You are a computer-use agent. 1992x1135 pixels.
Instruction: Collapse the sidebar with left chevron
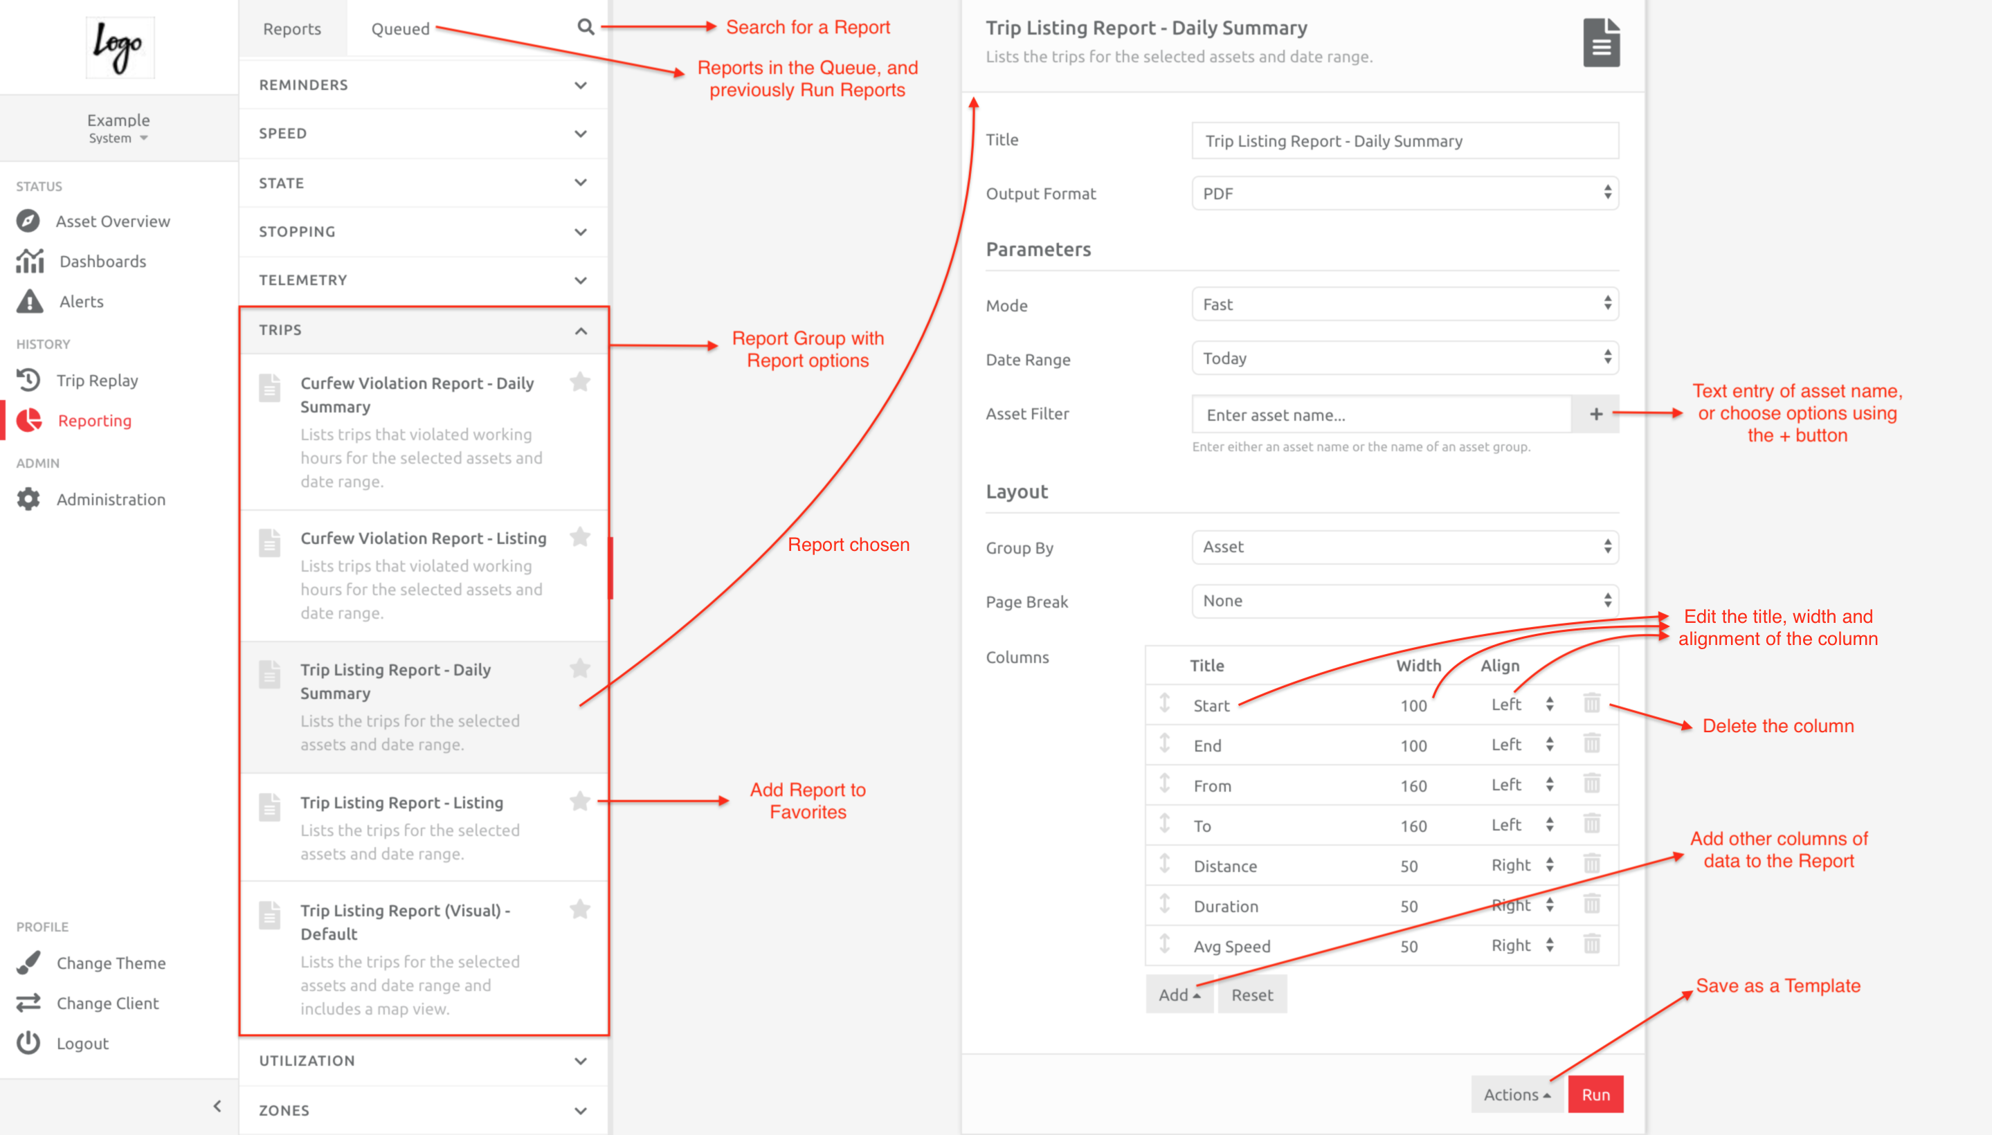click(217, 1105)
